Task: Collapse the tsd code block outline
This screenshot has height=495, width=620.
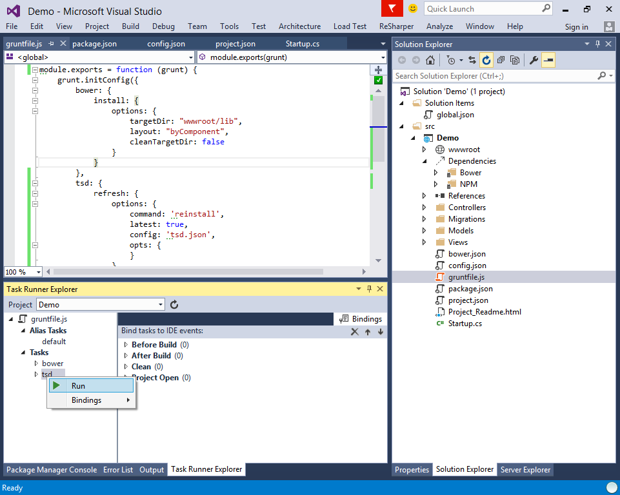Action: pyautogui.click(x=35, y=183)
